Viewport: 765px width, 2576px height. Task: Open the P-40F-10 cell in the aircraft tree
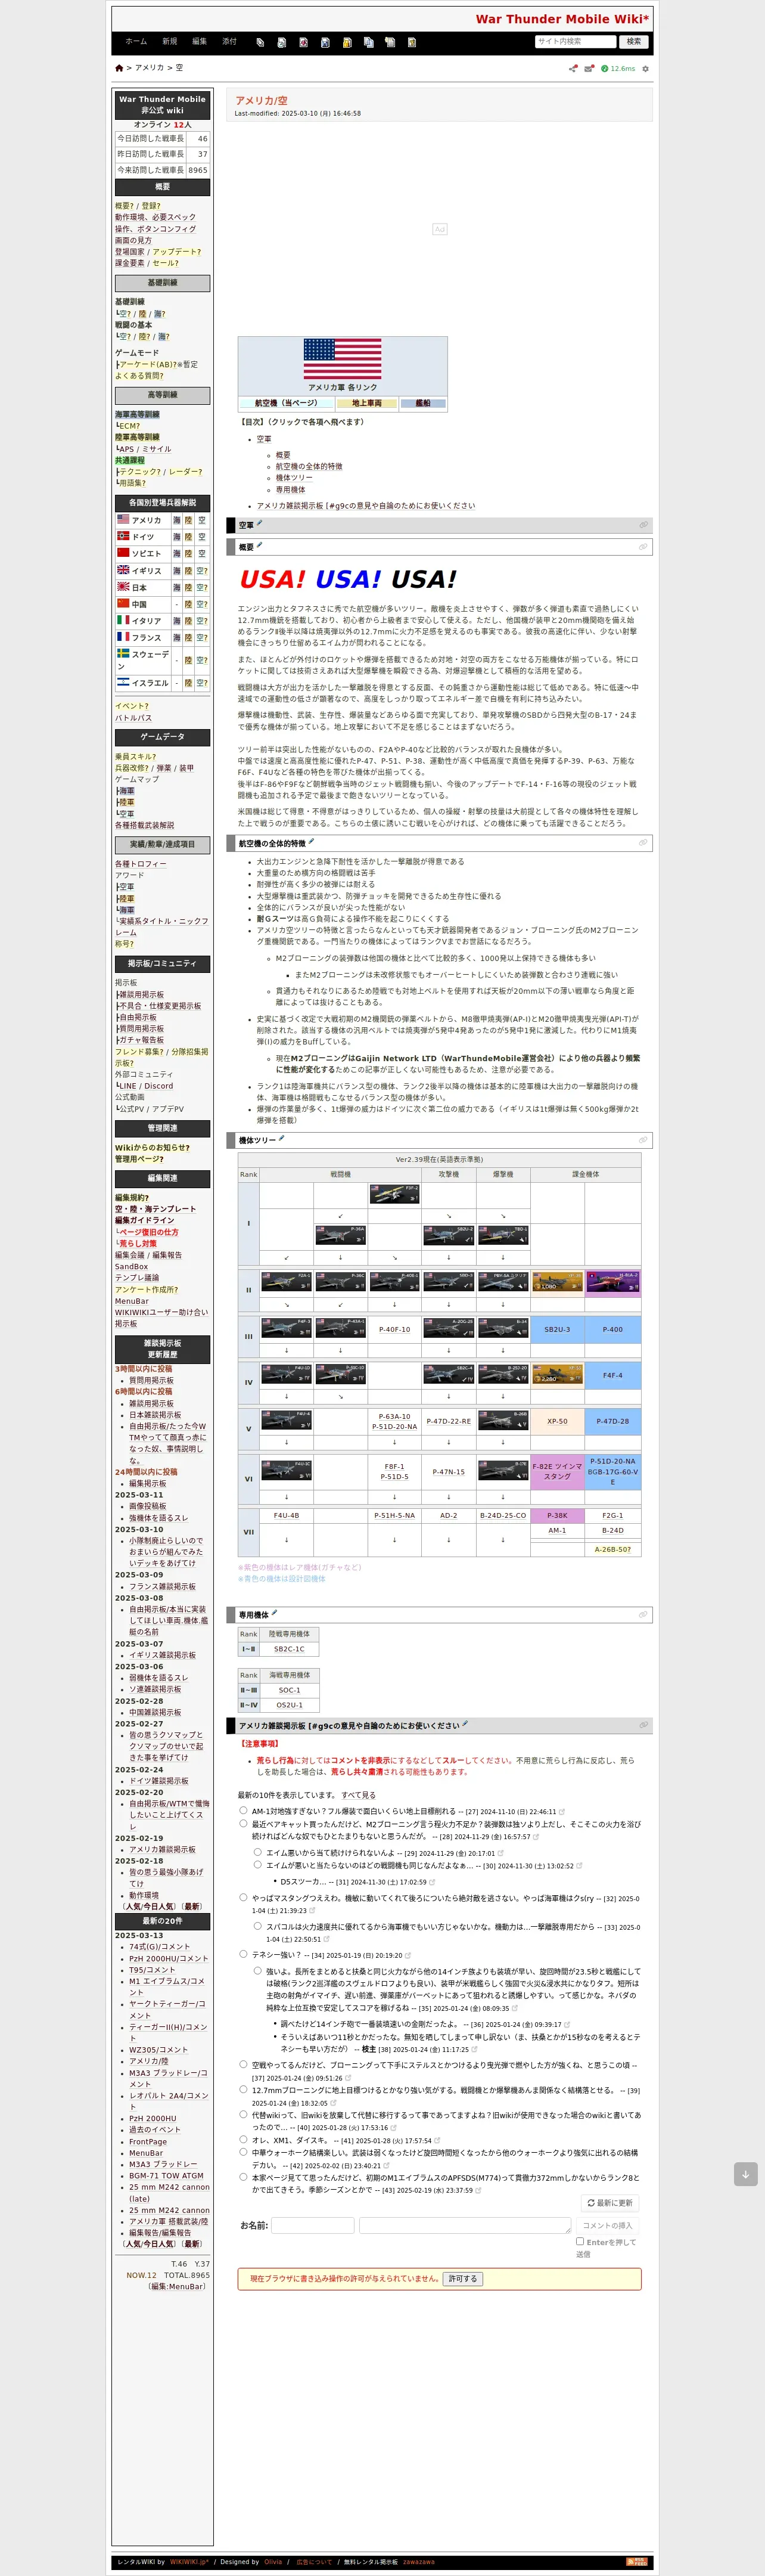click(x=394, y=1329)
